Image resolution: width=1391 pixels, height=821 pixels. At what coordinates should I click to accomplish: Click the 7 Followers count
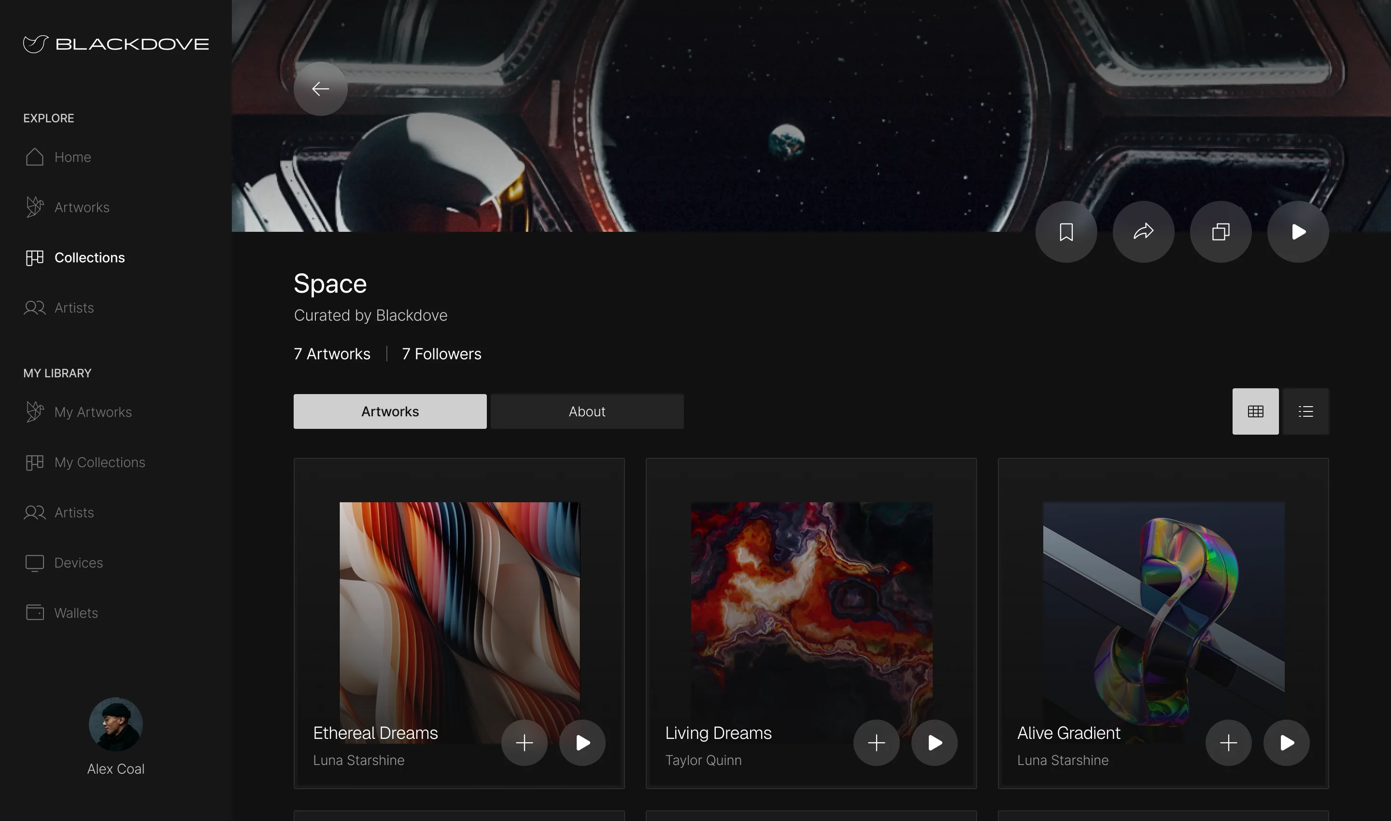[441, 354]
